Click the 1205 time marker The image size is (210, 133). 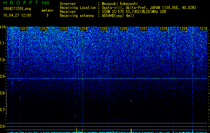pos(103,29)
